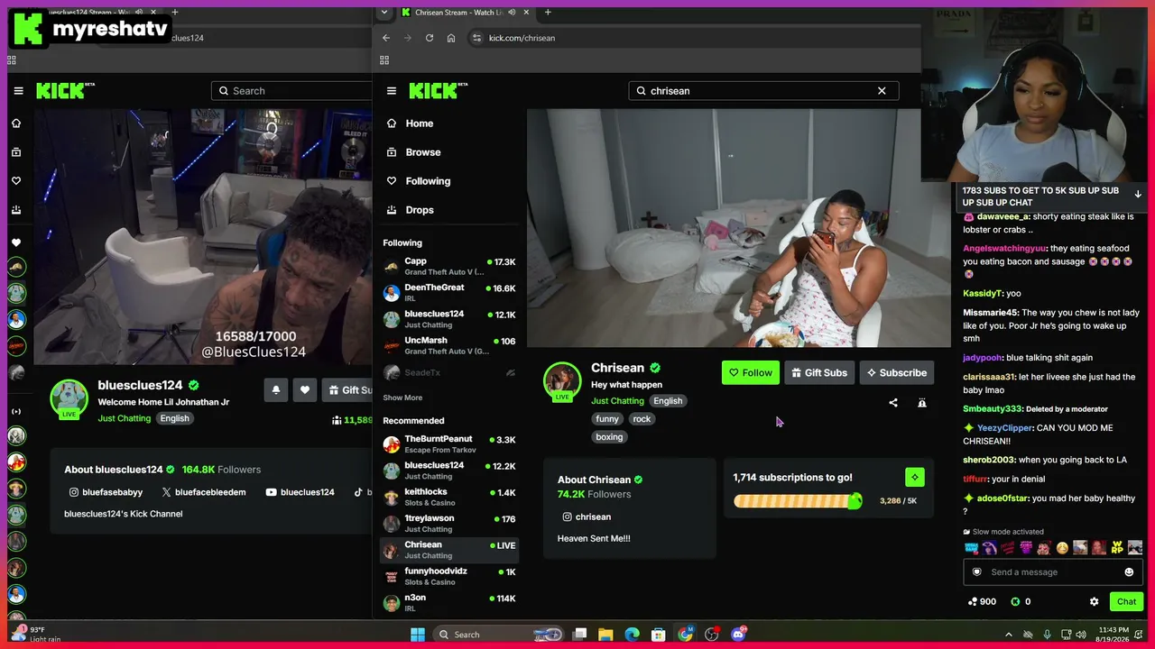The image size is (1155, 649).
Task: Click the funny tag on Chrisean's channel
Action: pyautogui.click(x=607, y=419)
